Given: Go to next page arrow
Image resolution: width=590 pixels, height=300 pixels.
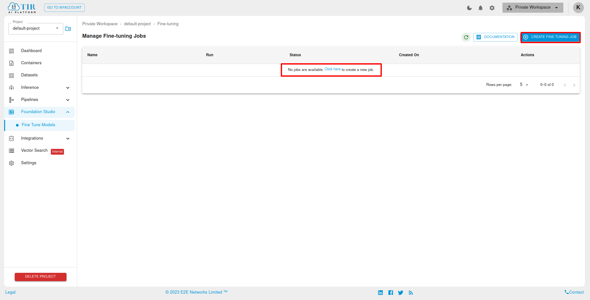Looking at the screenshot, I should point(574,85).
